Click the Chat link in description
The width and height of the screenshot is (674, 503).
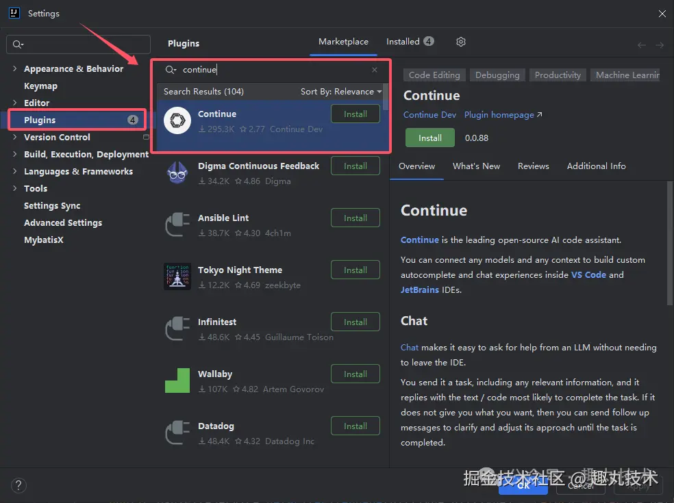tap(409, 348)
